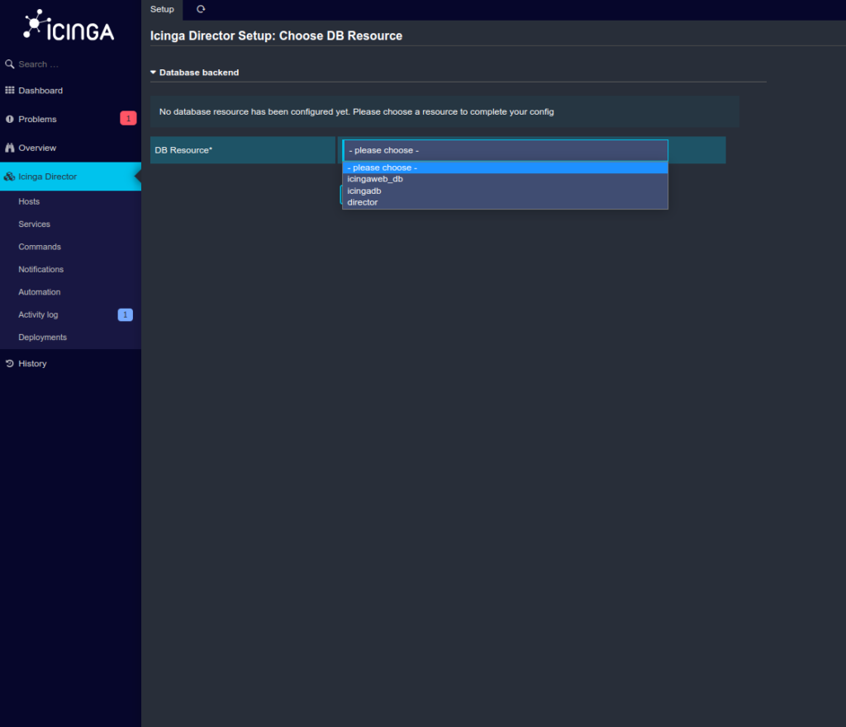The width and height of the screenshot is (846, 727).
Task: Open Activity log under Icinga Director
Action: (71, 314)
